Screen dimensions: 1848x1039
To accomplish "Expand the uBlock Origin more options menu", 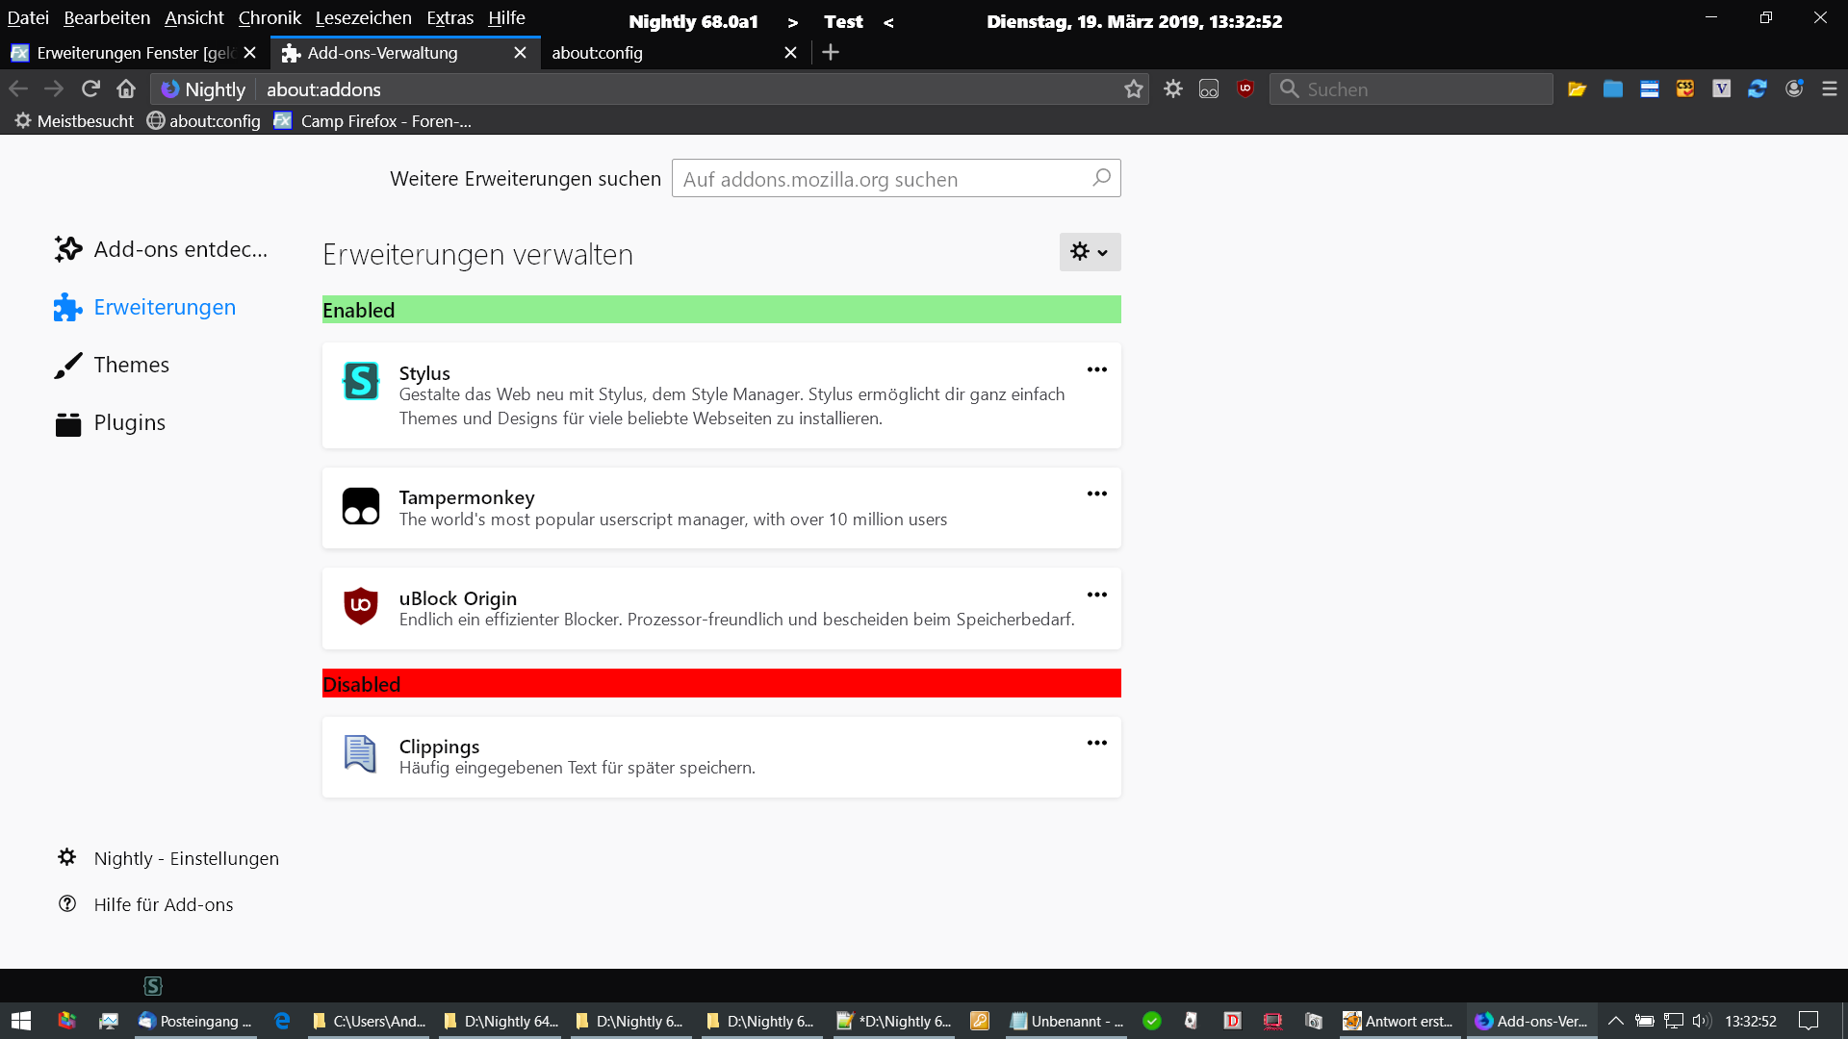I will coord(1097,595).
